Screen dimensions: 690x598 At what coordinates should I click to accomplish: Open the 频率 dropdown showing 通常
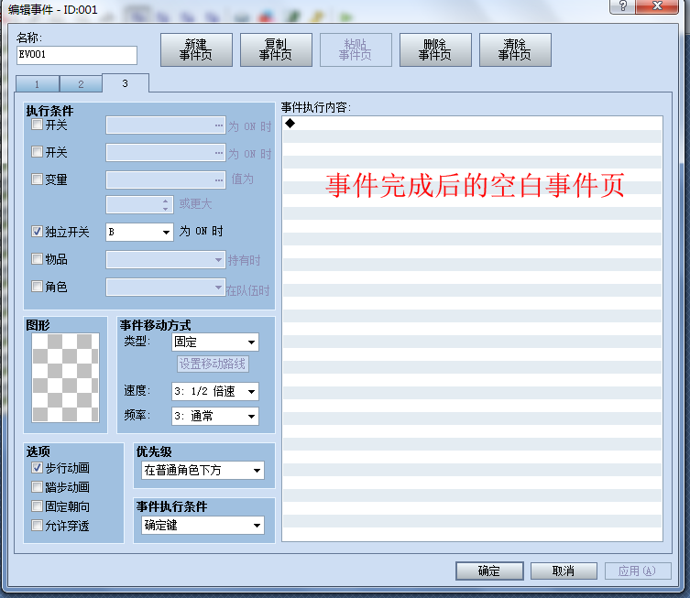(215, 416)
